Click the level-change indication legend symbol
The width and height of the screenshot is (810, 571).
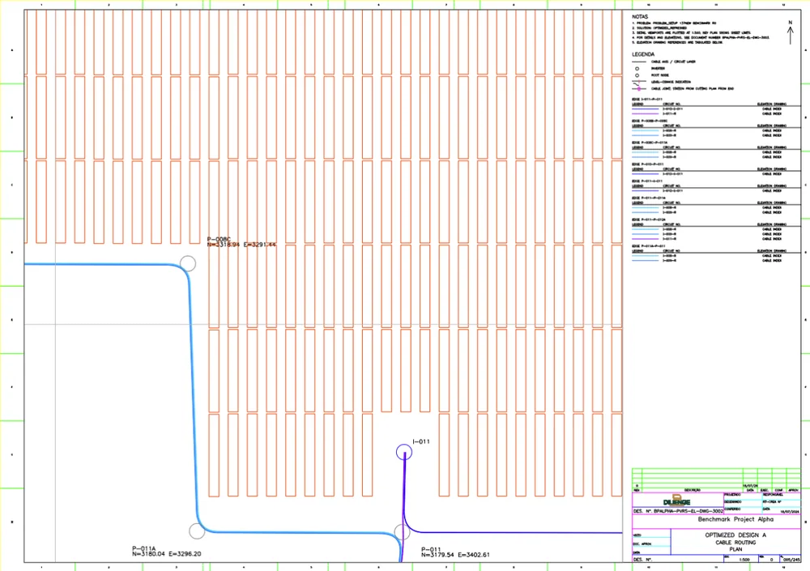click(638, 82)
